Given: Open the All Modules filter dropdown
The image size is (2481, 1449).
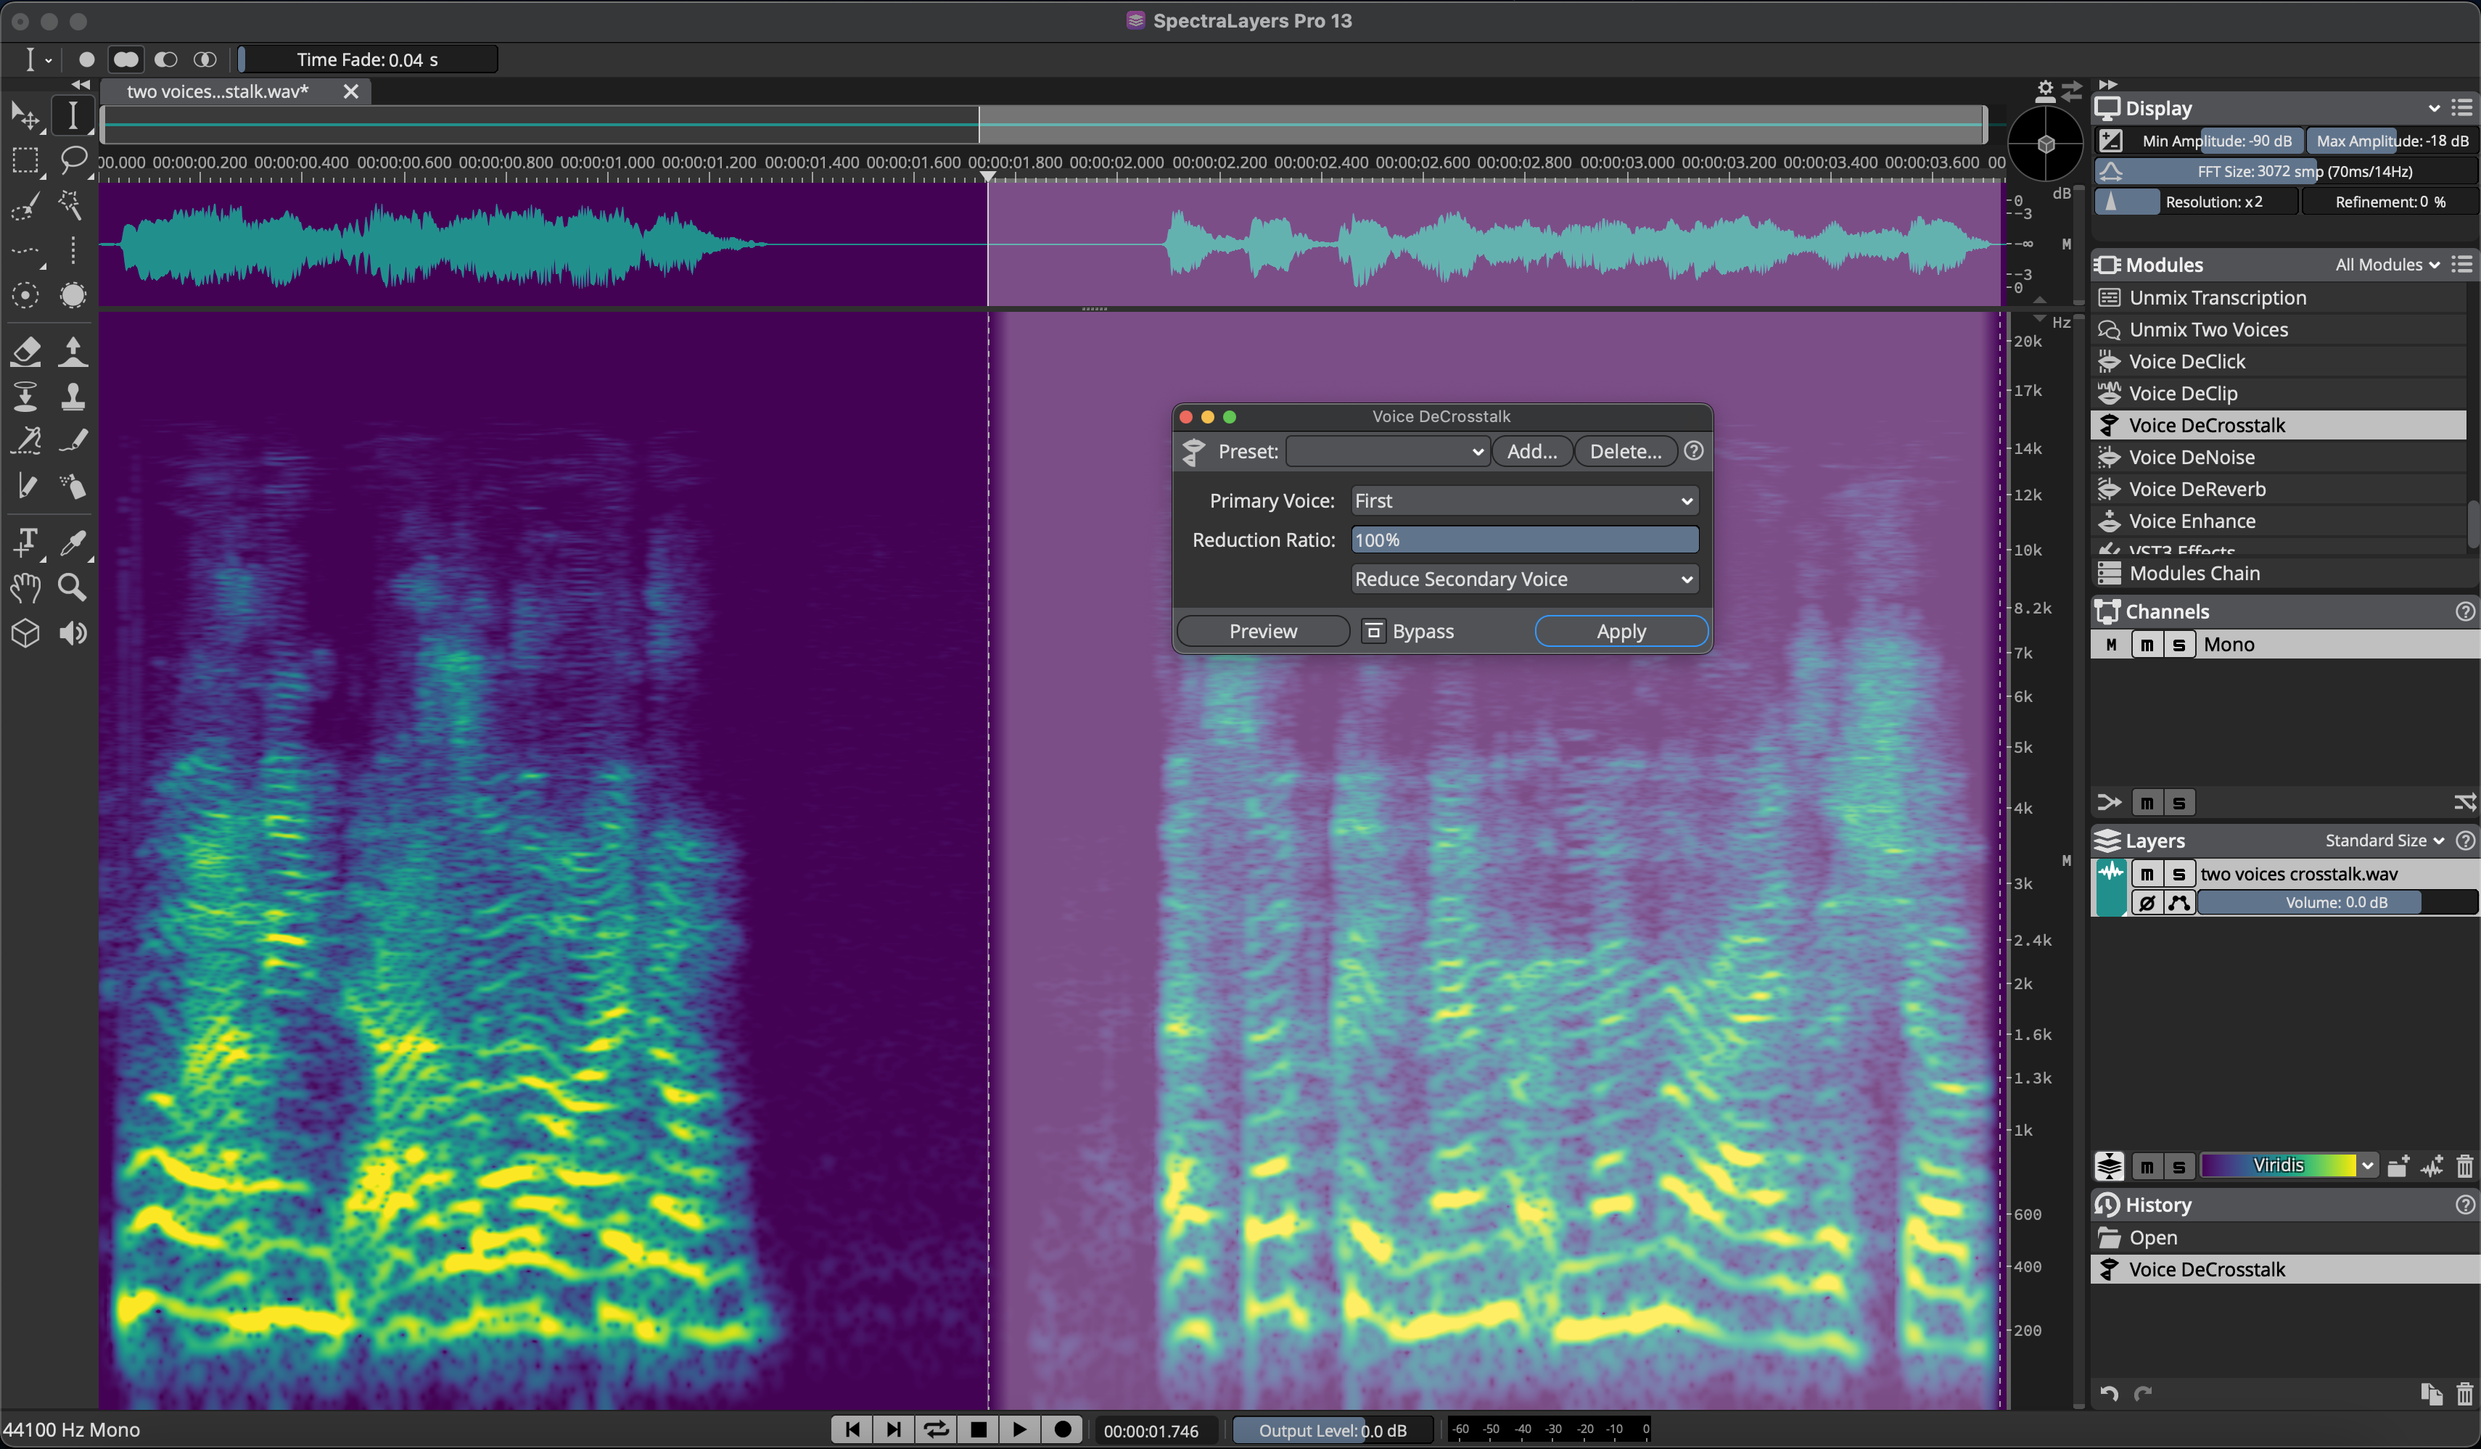Looking at the screenshot, I should (x=2387, y=265).
